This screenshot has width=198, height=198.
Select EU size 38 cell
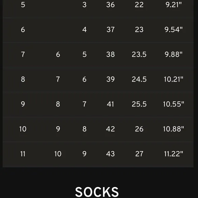(x=111, y=54)
